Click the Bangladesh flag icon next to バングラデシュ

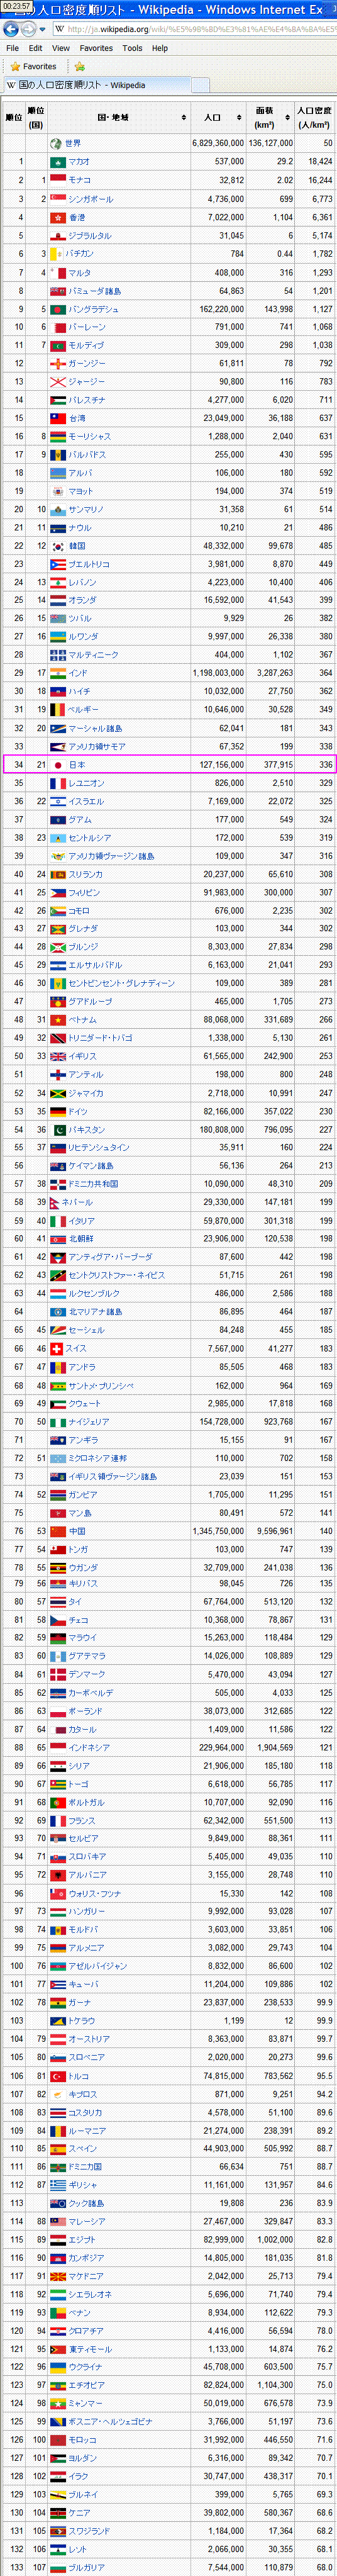(58, 309)
